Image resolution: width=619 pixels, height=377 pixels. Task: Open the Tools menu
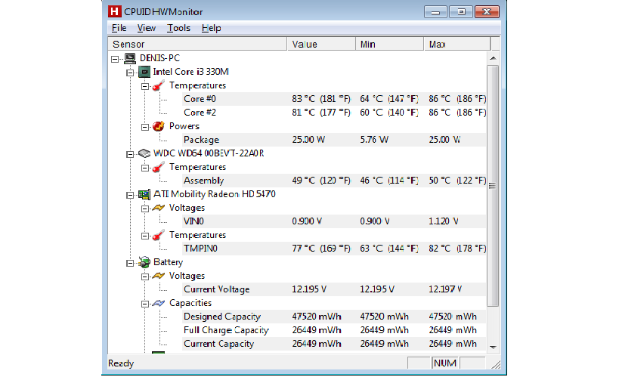click(178, 28)
